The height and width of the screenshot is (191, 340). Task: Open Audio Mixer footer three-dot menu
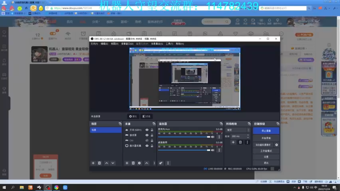point(168,163)
